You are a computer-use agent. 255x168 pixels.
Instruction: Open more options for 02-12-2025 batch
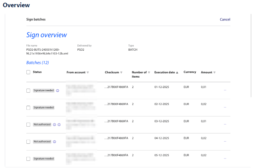pos(225,107)
